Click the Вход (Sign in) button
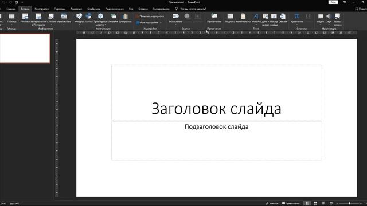 (333, 2)
